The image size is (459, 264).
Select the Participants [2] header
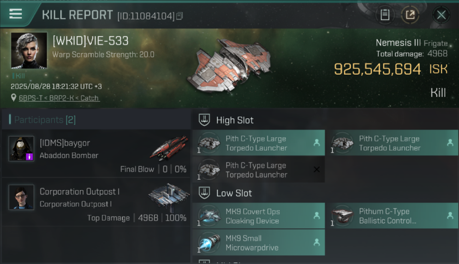coord(42,120)
